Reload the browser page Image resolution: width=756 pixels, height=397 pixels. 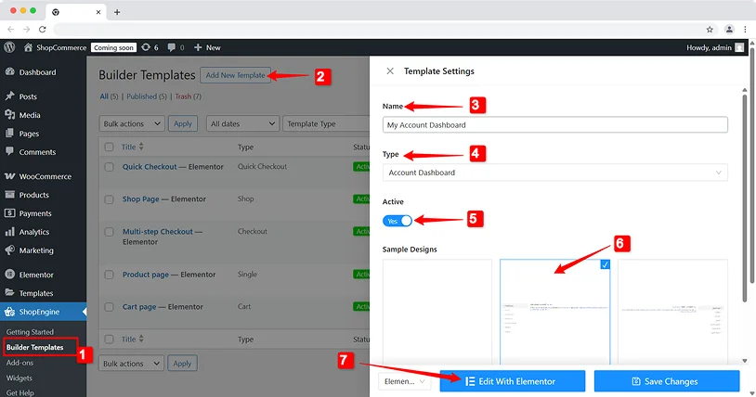[43, 30]
